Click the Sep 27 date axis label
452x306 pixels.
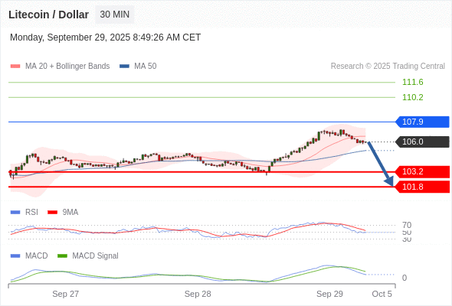(65, 294)
